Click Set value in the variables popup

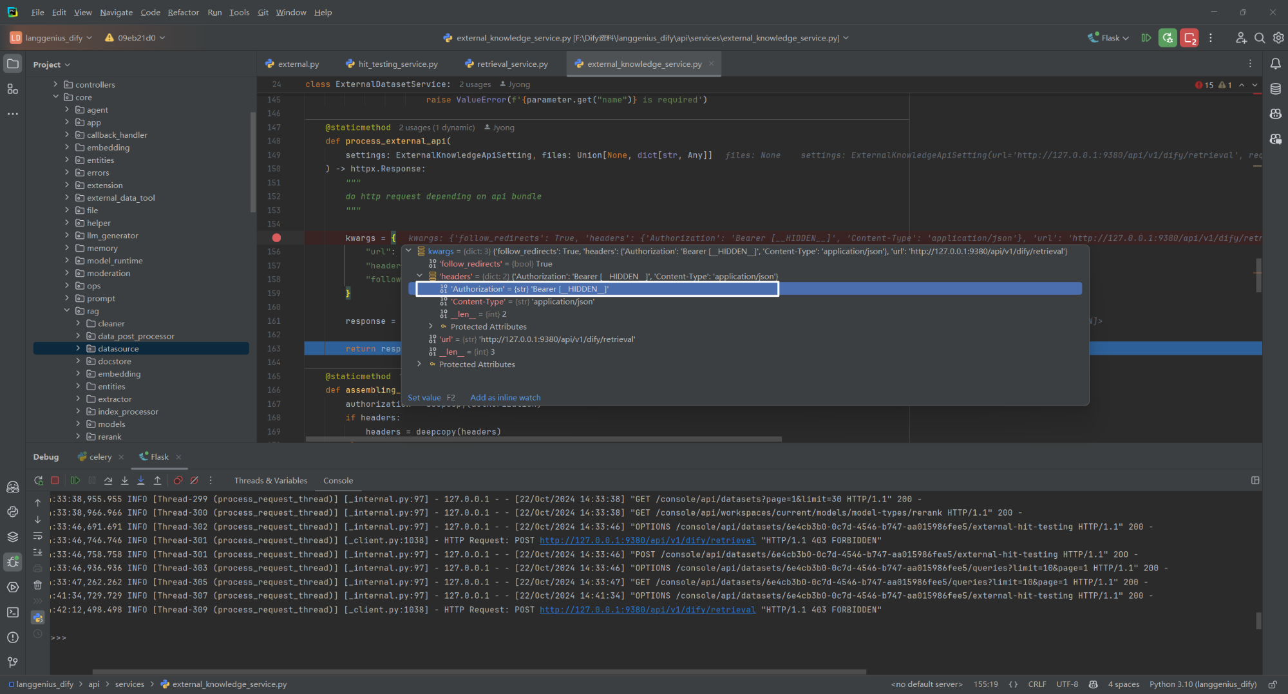click(x=424, y=397)
